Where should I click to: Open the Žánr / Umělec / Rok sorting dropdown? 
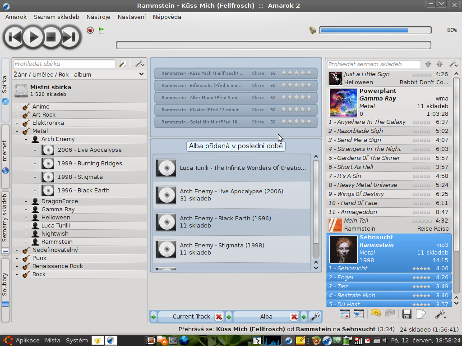tap(79, 74)
